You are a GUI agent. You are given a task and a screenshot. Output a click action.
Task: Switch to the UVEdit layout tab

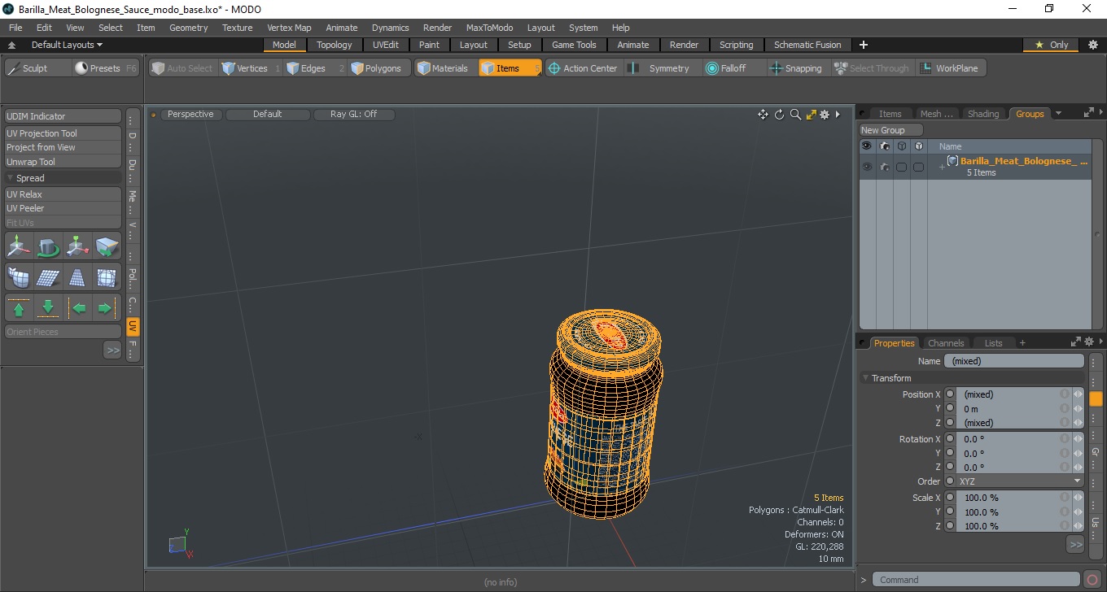(x=386, y=45)
